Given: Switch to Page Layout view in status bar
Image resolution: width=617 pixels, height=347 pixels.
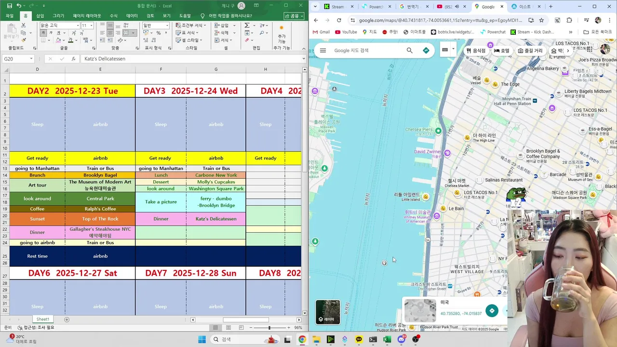Looking at the screenshot, I should click(228, 328).
